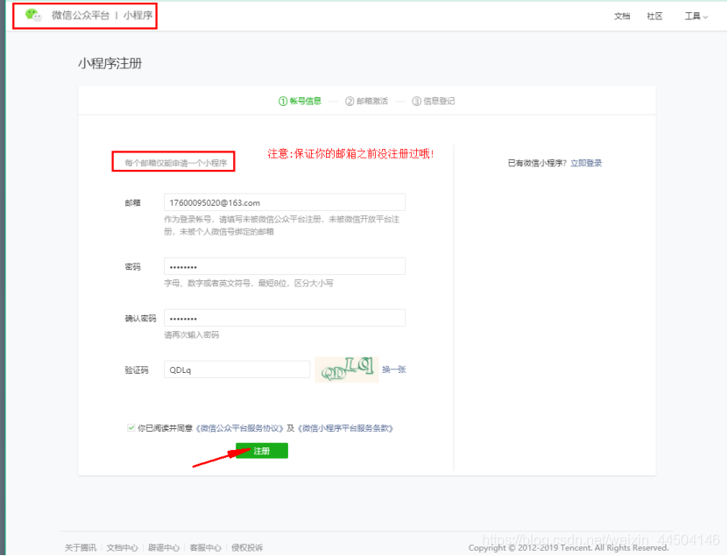The width and height of the screenshot is (728, 556).
Task: Click the 验证码 captcha input field
Action: [237, 369]
